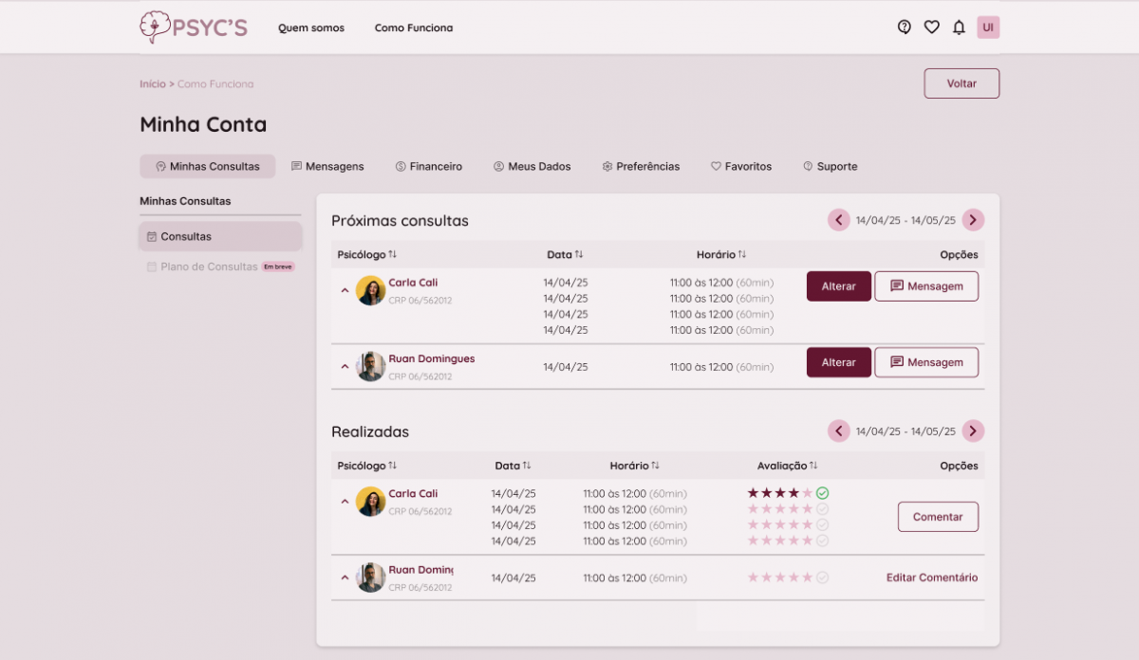This screenshot has width=1139, height=660.
Task: Toggle green check on Carla Cali's first rating
Action: coord(822,493)
